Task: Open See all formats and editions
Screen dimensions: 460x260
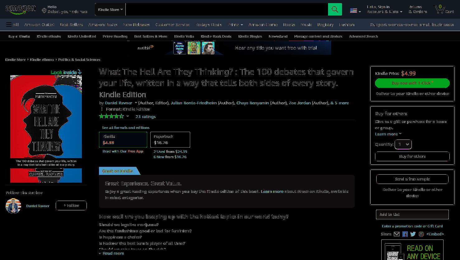Action: [126, 128]
